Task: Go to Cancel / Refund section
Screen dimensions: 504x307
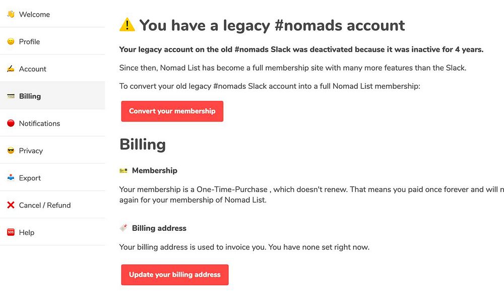Action: click(x=45, y=205)
